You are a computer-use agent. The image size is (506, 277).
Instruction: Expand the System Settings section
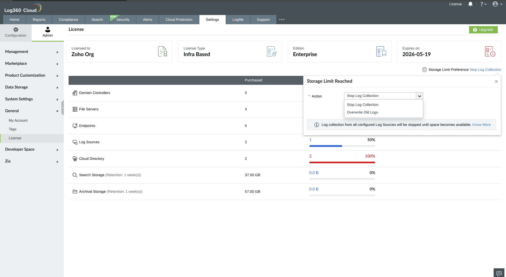point(32,99)
